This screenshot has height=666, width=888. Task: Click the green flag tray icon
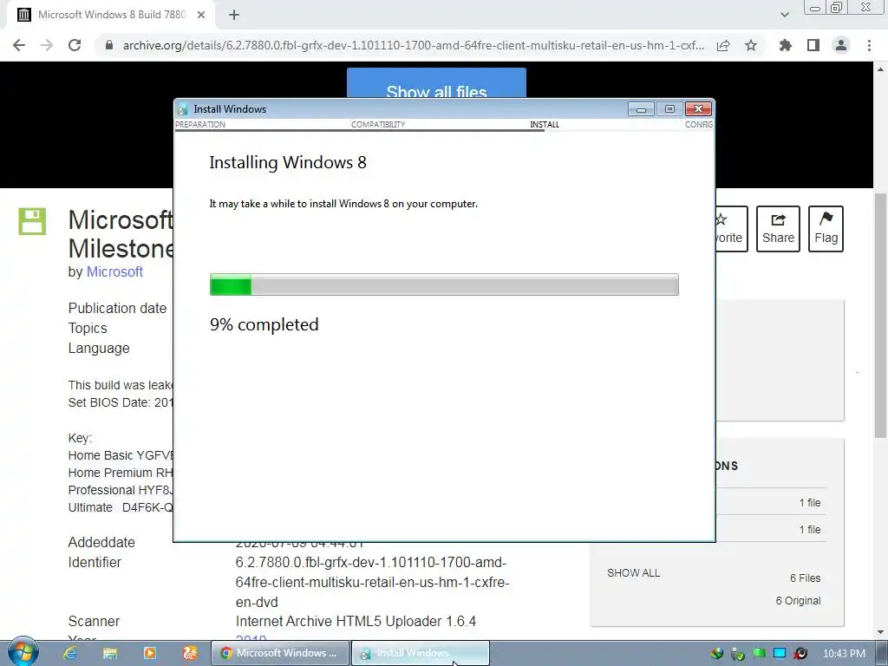click(759, 654)
